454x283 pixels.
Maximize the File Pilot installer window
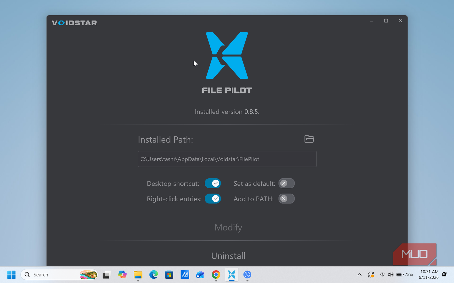coord(386,21)
